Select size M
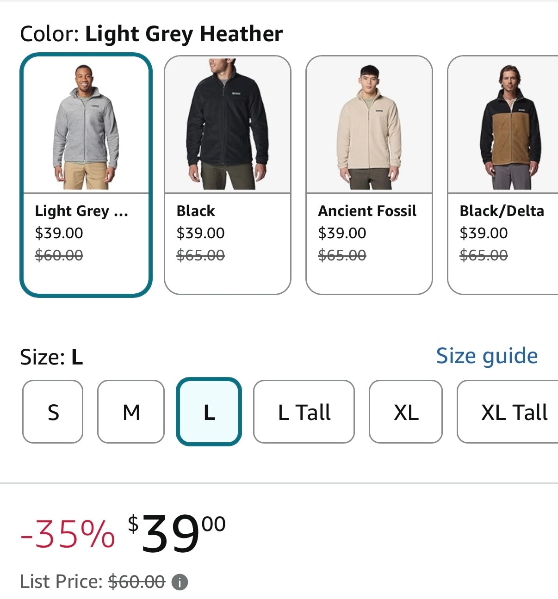The width and height of the screenshot is (558, 599). pyautogui.click(x=131, y=412)
